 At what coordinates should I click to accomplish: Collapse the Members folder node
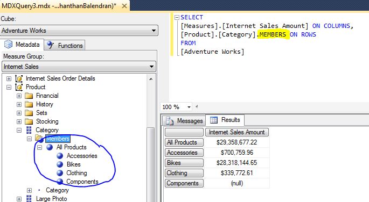coord(29,139)
